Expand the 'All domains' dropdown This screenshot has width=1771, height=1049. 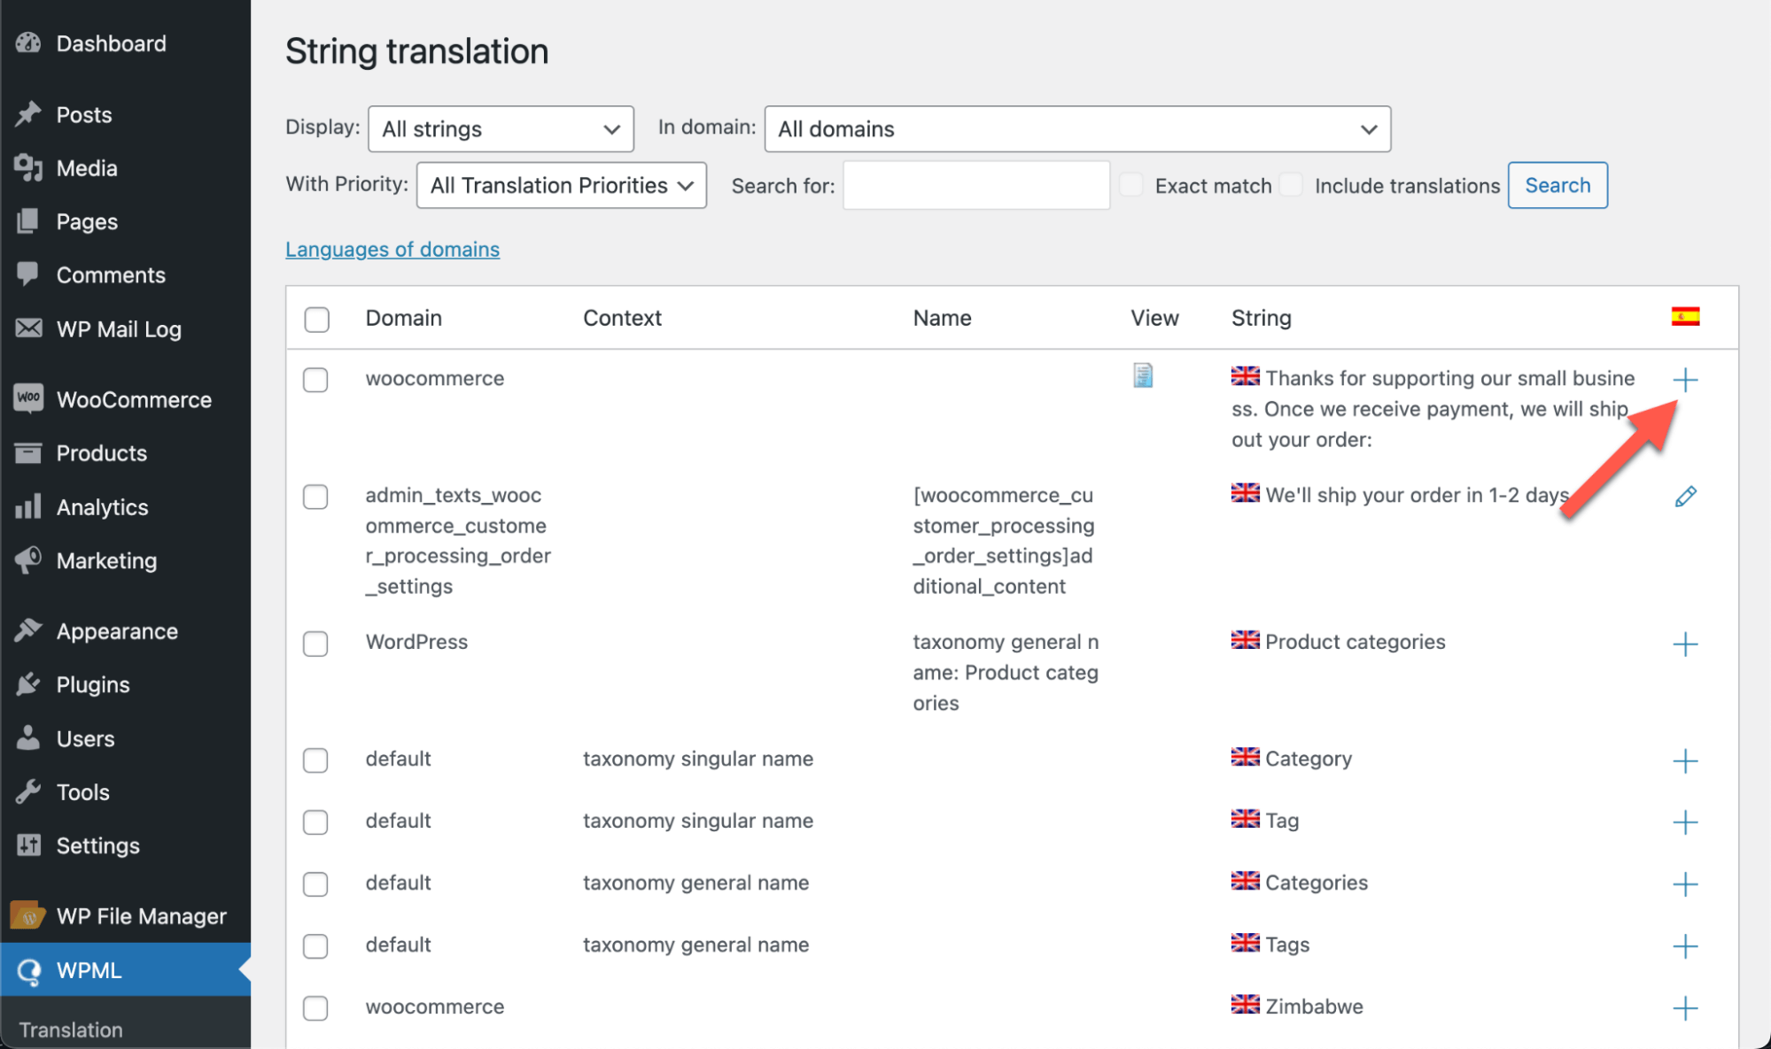click(1076, 129)
